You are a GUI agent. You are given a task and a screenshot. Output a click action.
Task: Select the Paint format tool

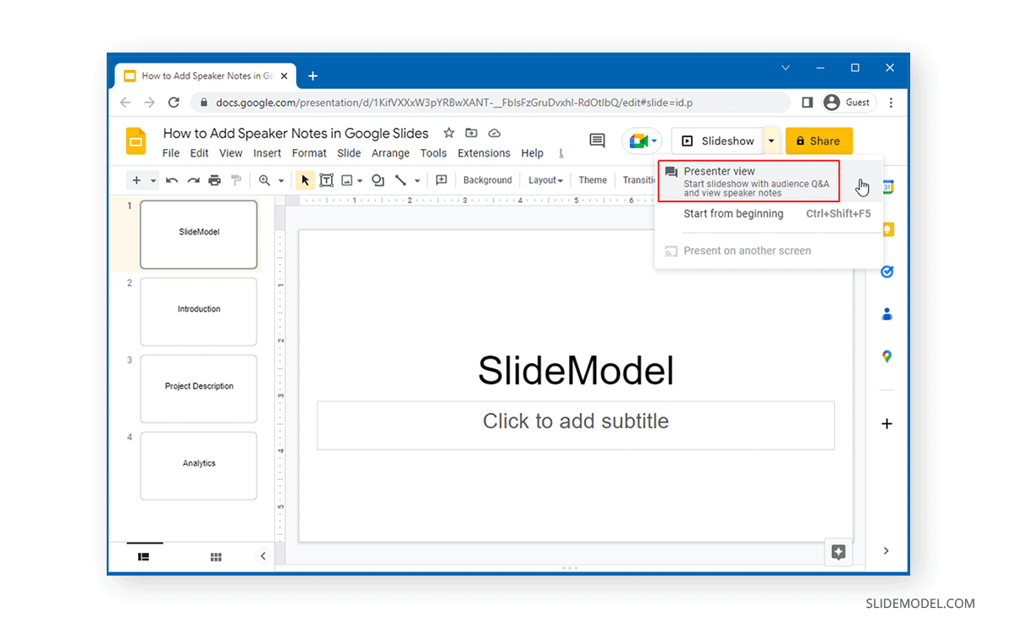[x=237, y=179]
